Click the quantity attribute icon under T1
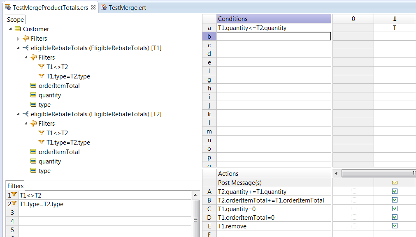The image size is (416, 237). point(33,95)
